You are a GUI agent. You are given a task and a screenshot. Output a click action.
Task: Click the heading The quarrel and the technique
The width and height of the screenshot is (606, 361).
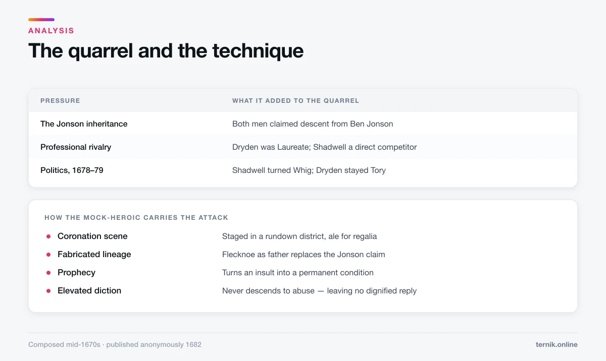click(x=166, y=51)
